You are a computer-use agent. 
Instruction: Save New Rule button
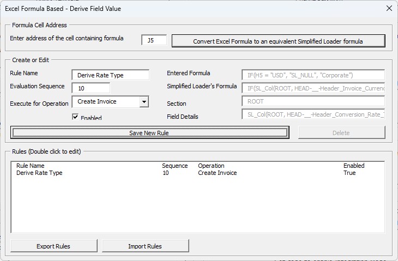pyautogui.click(x=150, y=132)
